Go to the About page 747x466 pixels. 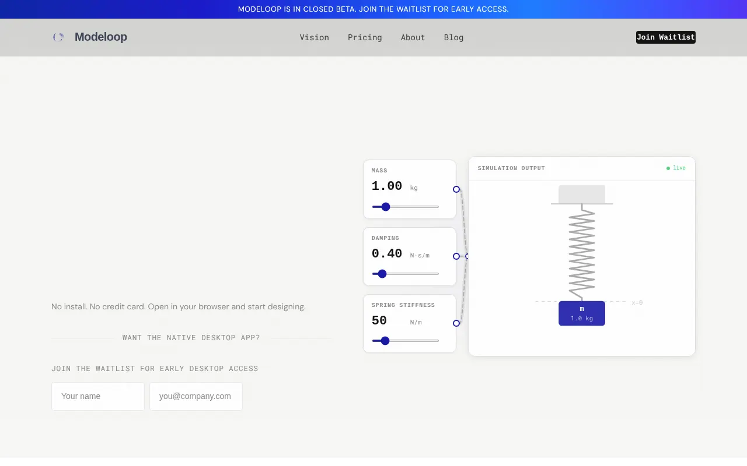(x=413, y=37)
